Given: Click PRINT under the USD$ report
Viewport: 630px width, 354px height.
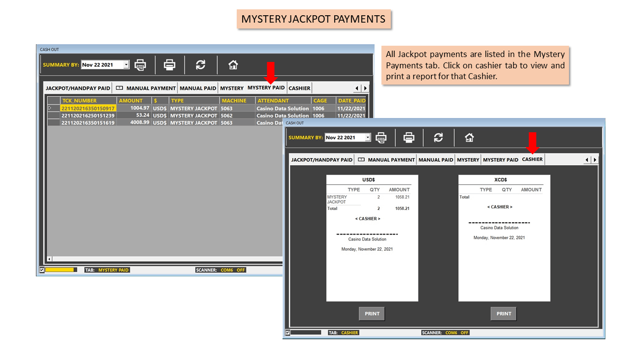Looking at the screenshot, I should (372, 314).
